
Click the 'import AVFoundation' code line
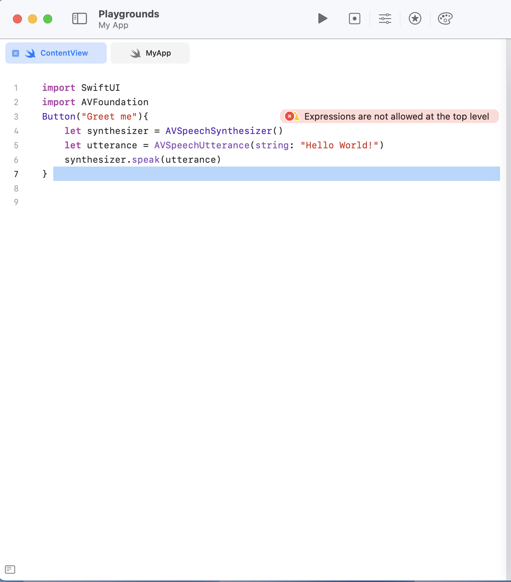coord(95,102)
